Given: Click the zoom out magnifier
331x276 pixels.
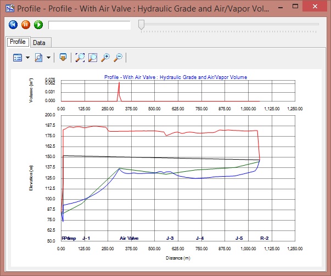Looking at the screenshot, I should pos(117,57).
